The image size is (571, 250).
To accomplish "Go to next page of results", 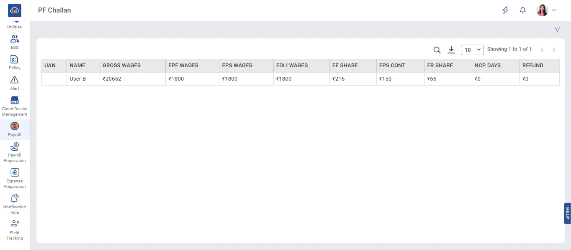I will 554,50.
